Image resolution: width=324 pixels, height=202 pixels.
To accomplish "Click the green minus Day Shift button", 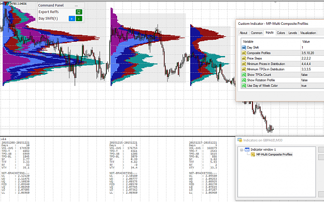I will pos(79,19).
